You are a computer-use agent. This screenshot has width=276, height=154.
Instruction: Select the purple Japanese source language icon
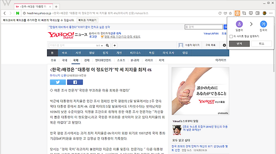pyautogui.click(x=239, y=24)
